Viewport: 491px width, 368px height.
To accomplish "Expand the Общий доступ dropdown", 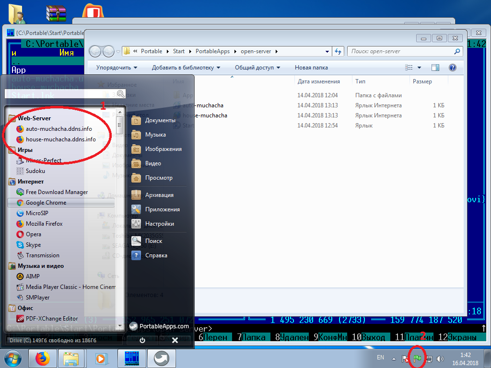I will (257, 68).
